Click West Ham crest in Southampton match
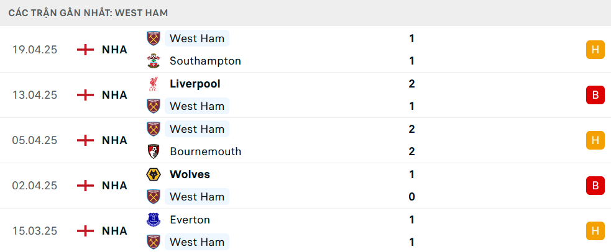The image size is (611, 252). coord(154,38)
